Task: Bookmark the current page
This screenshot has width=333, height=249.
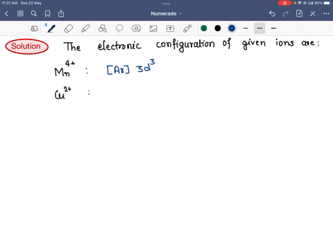Action: tap(47, 14)
